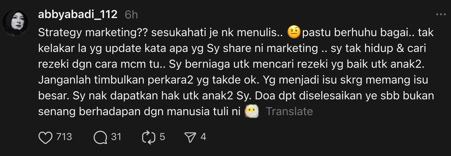The height and width of the screenshot is (156, 451).
Task: Share the post via paper plane icon
Action: tap(190, 137)
